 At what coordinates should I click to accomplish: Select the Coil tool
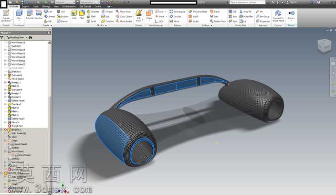point(61,11)
